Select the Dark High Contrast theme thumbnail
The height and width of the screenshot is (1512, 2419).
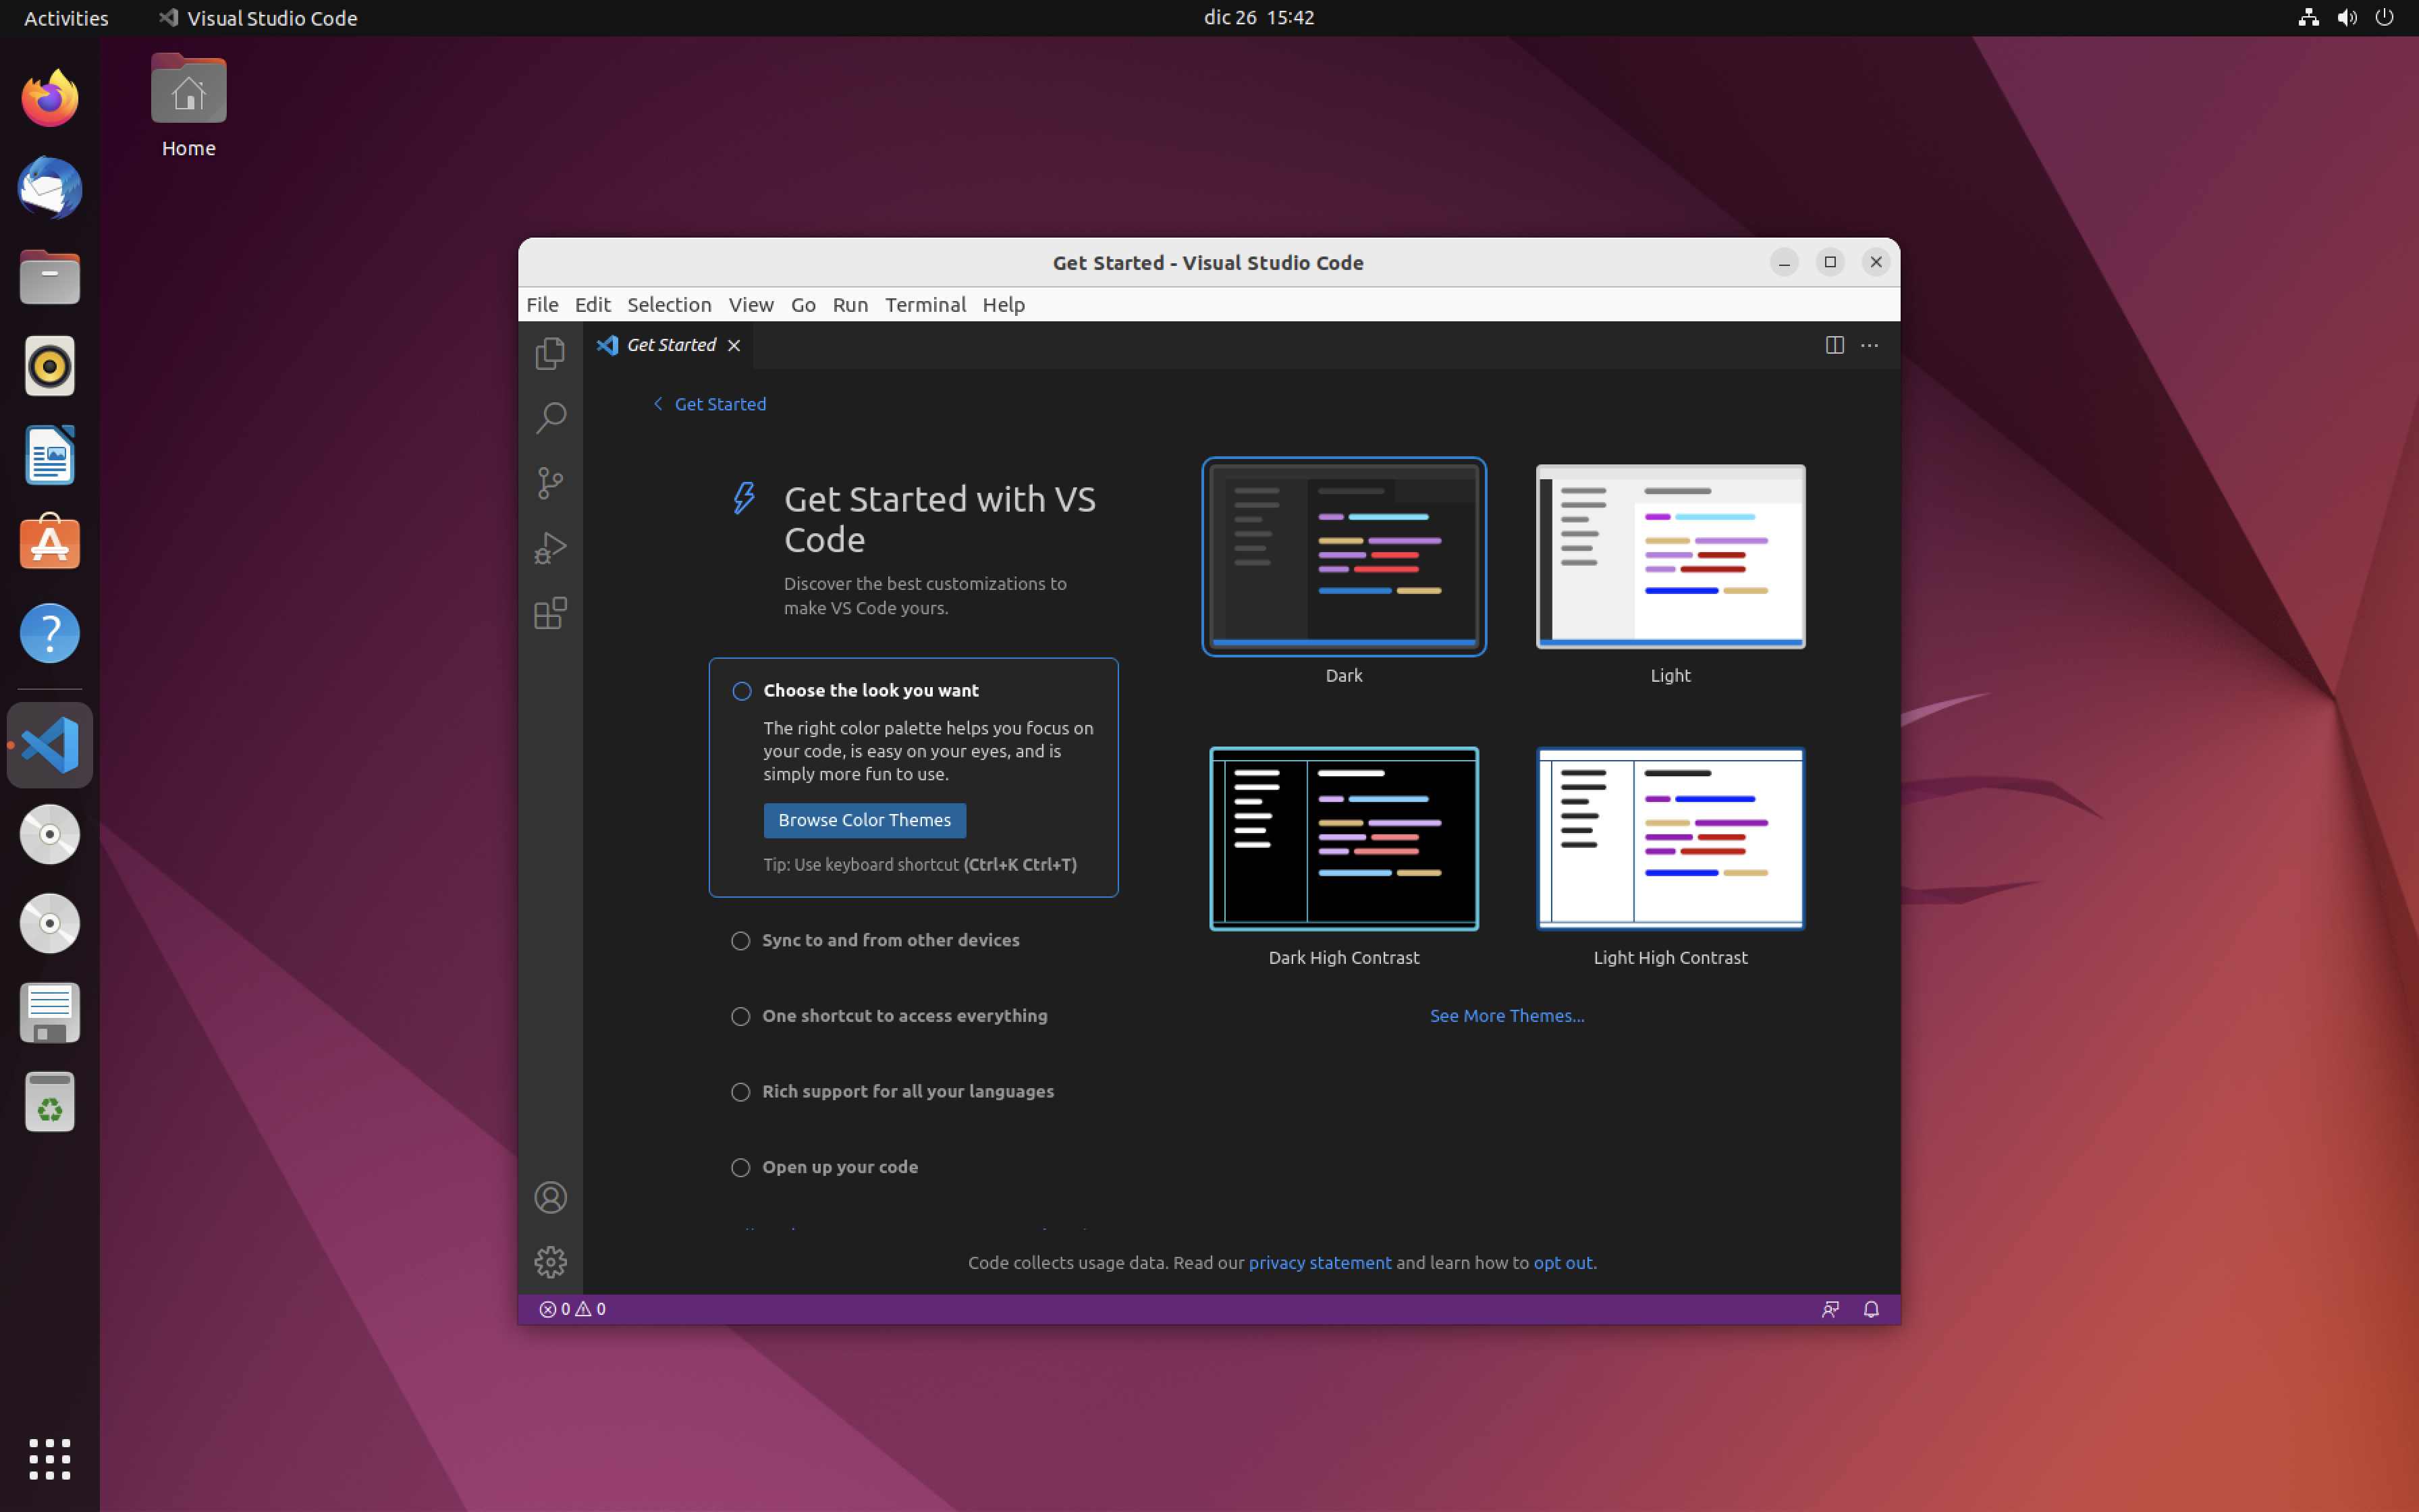pyautogui.click(x=1343, y=839)
